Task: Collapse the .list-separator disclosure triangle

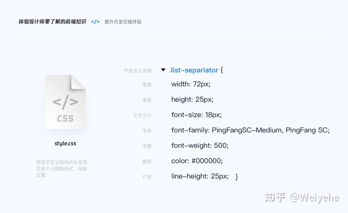Action: (163, 70)
